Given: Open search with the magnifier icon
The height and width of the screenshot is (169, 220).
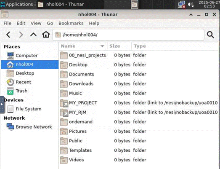Looking at the screenshot, I should 210,35.
